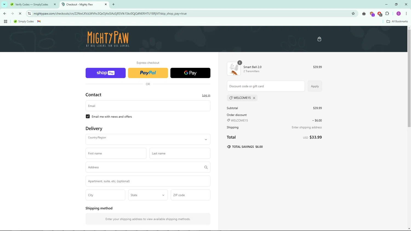Open Simply Codes bookmark
The height and width of the screenshot is (231, 411).
[24, 21]
